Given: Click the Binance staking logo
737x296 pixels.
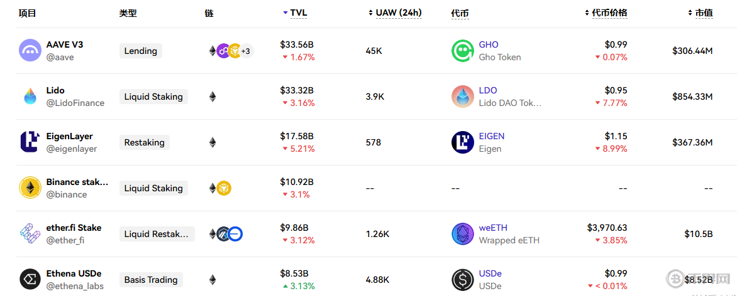Looking at the screenshot, I should pos(30,188).
